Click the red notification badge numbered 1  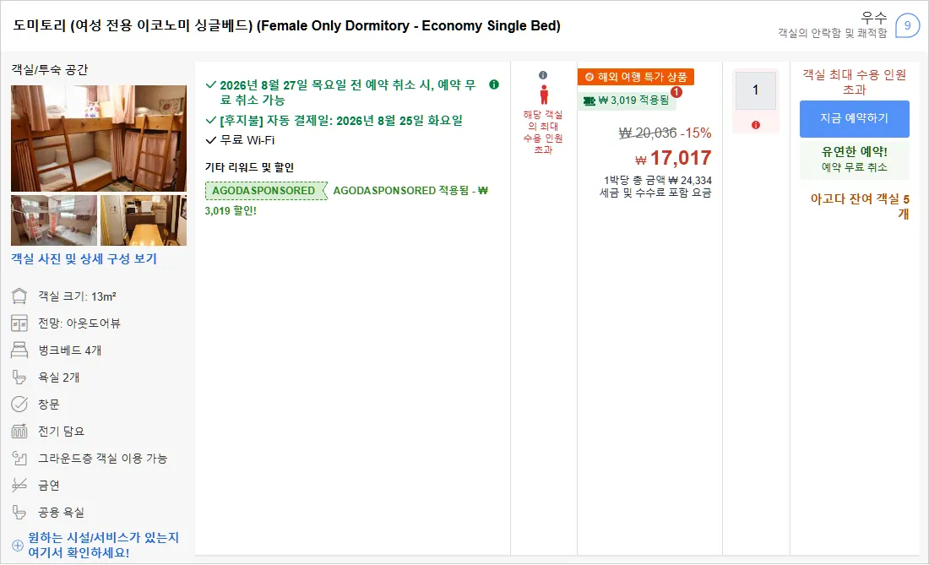(676, 92)
